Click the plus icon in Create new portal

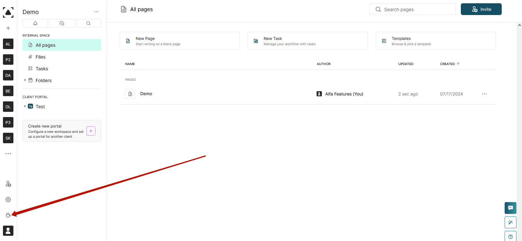[91, 131]
